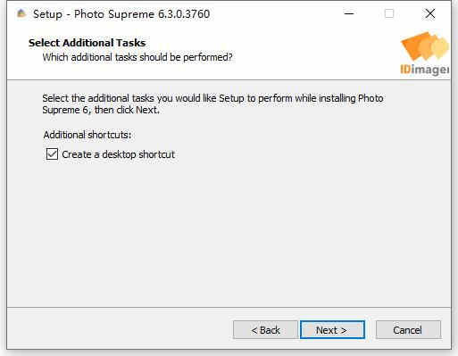Continue with the 'Next >' button
The height and width of the screenshot is (356, 458).
click(332, 329)
